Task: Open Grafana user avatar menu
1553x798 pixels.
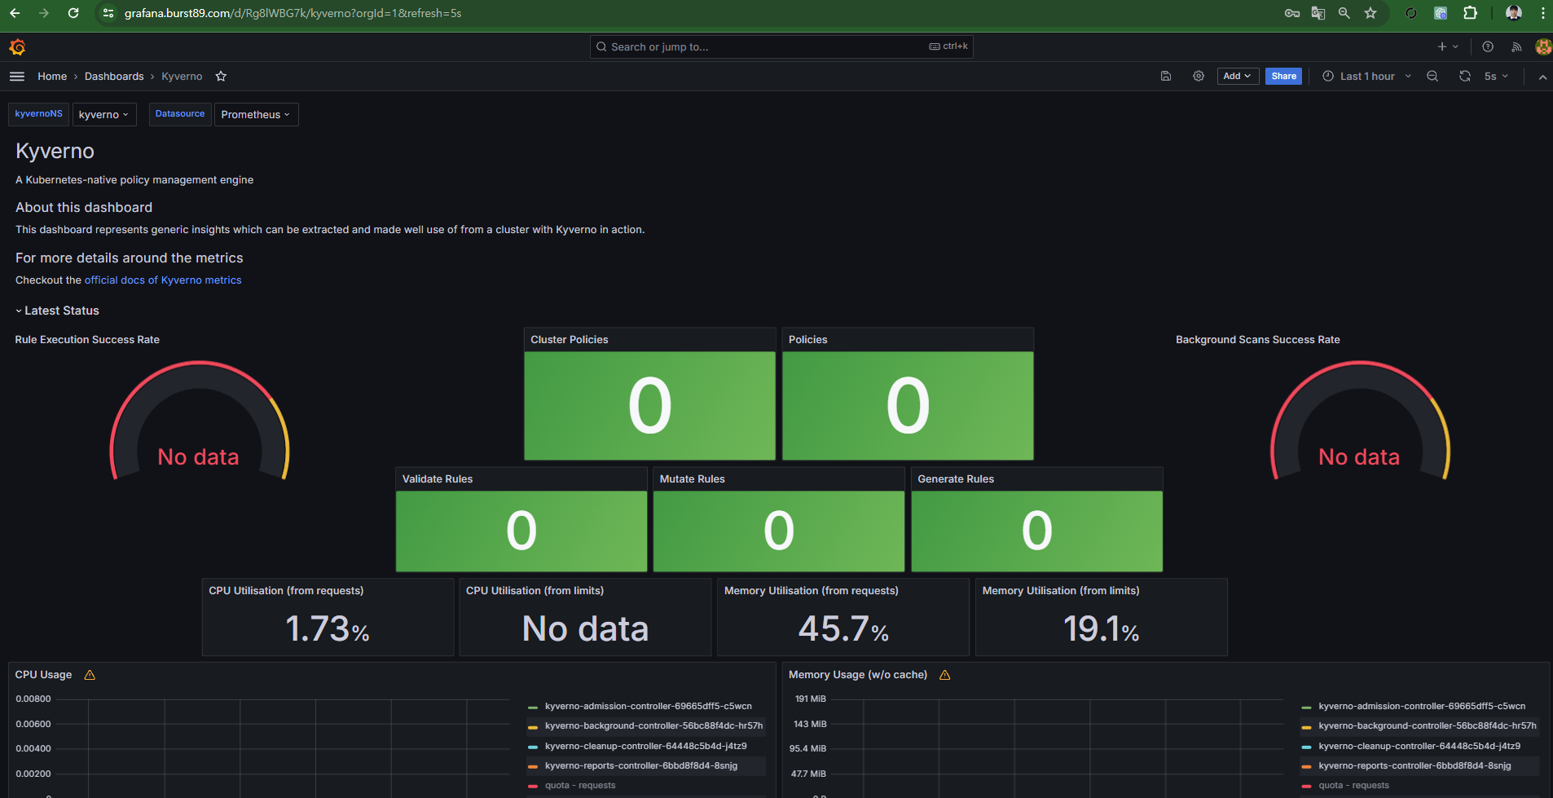Action: tap(1543, 47)
